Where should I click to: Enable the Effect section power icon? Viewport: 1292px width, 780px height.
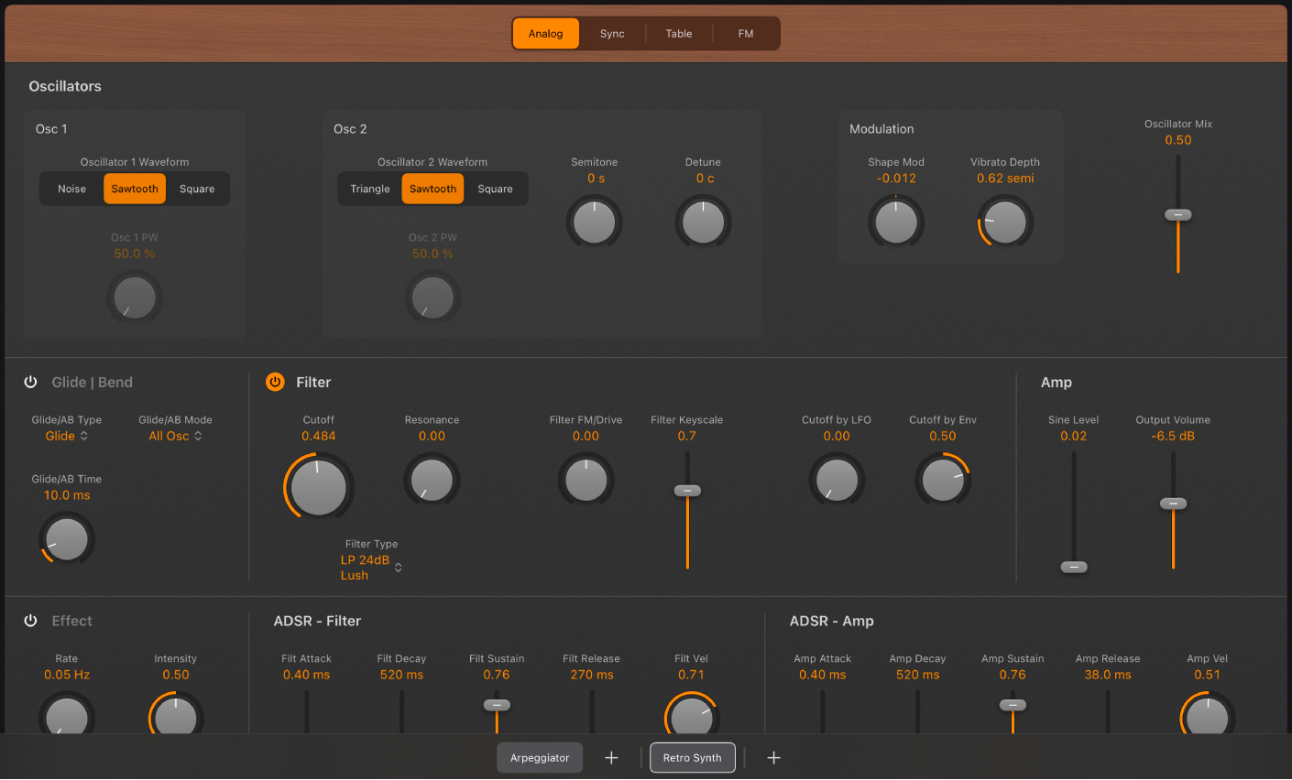coord(31,620)
